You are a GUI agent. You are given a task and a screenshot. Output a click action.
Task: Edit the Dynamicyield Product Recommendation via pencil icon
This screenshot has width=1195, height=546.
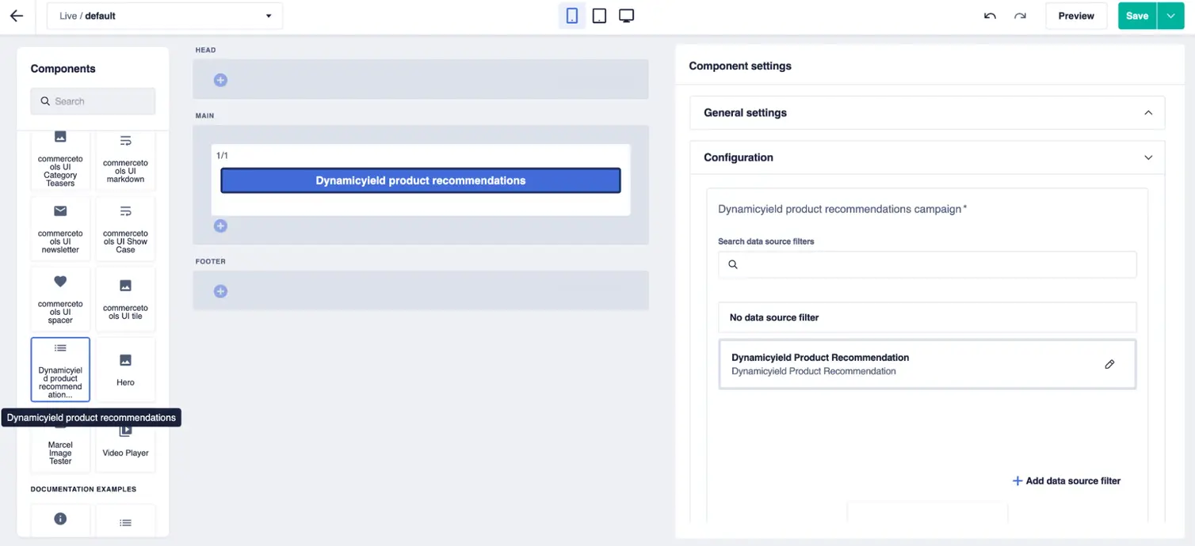[1109, 364]
